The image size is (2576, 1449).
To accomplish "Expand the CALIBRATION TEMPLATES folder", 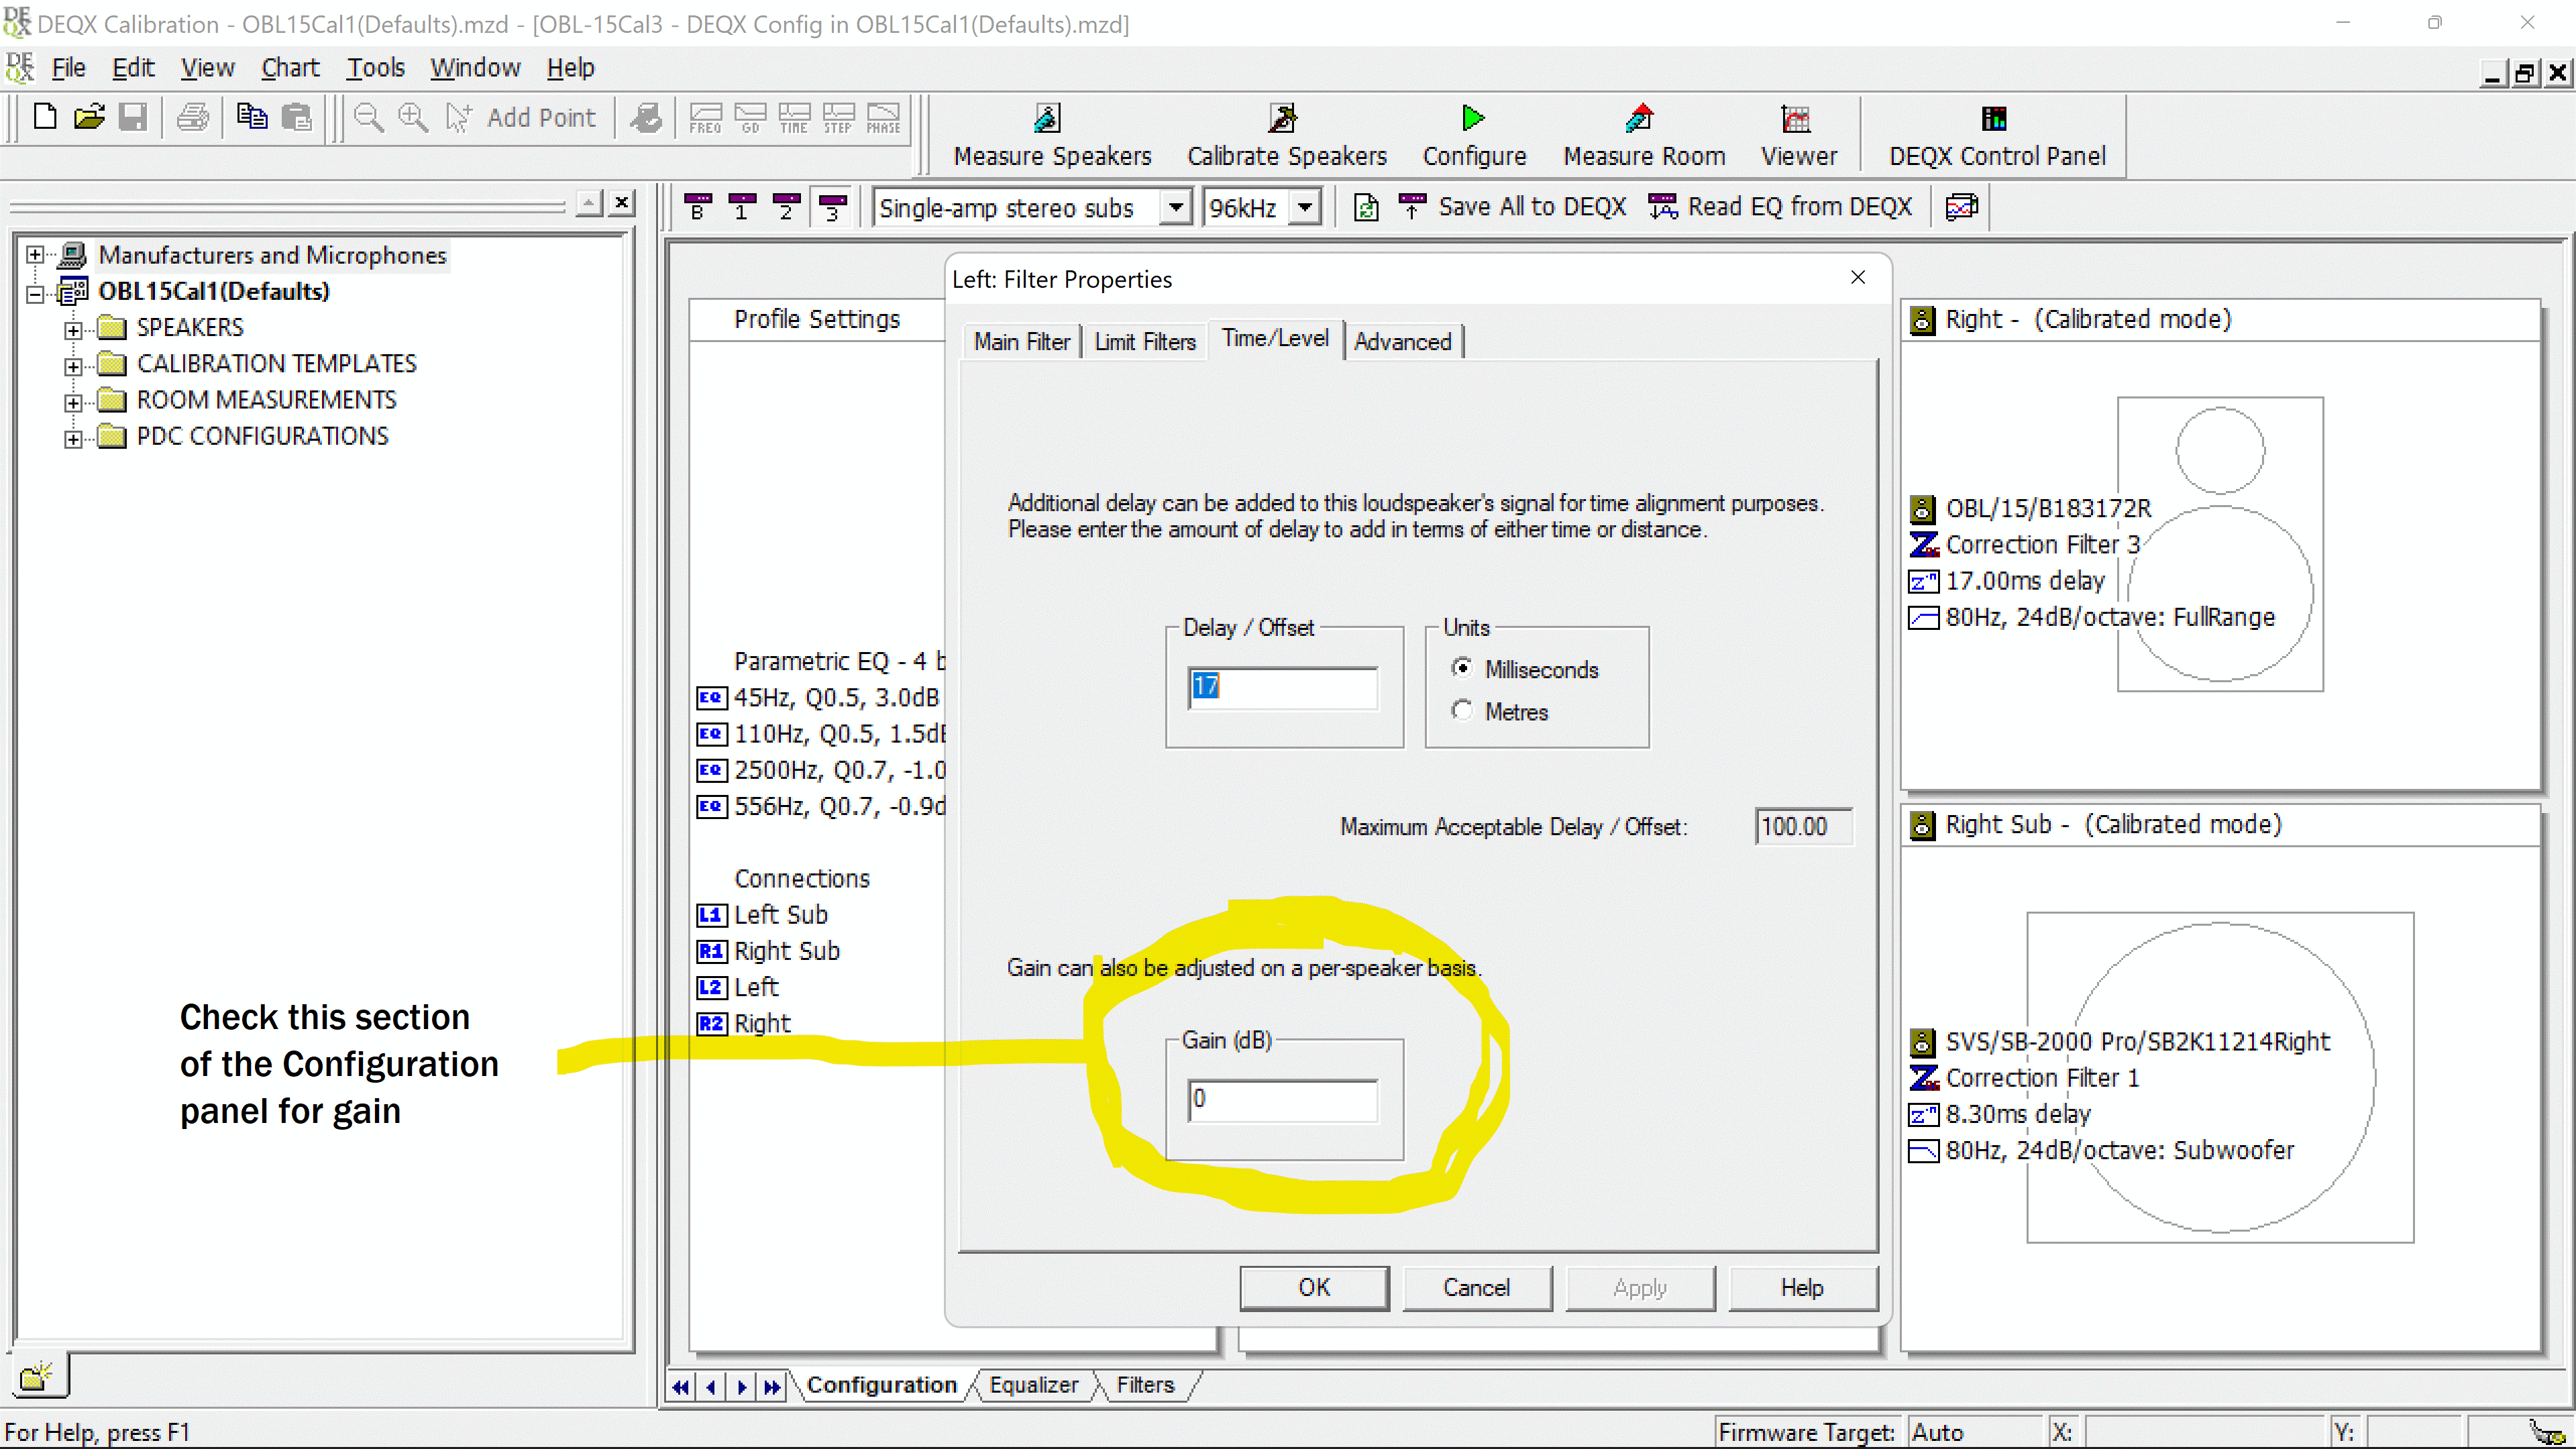I will (73, 366).
